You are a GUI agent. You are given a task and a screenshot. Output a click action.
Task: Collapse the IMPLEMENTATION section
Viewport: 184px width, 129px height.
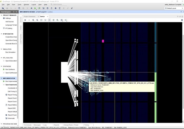click(x=1, y=78)
